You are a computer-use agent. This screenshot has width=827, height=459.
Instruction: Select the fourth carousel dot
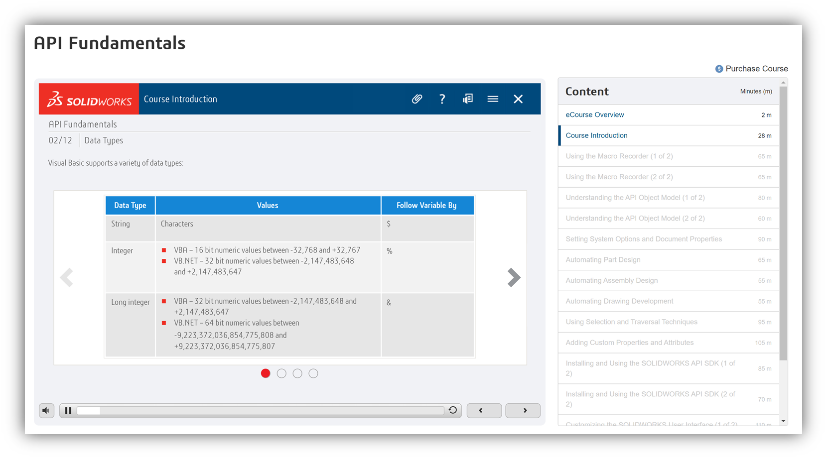[x=313, y=373]
